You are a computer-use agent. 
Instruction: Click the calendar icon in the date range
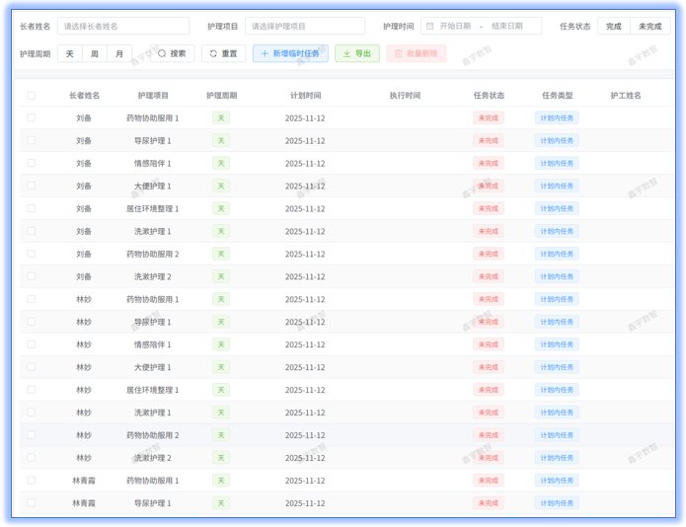[430, 27]
